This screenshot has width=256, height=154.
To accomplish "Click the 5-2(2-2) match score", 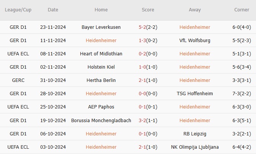I will 148,27.
